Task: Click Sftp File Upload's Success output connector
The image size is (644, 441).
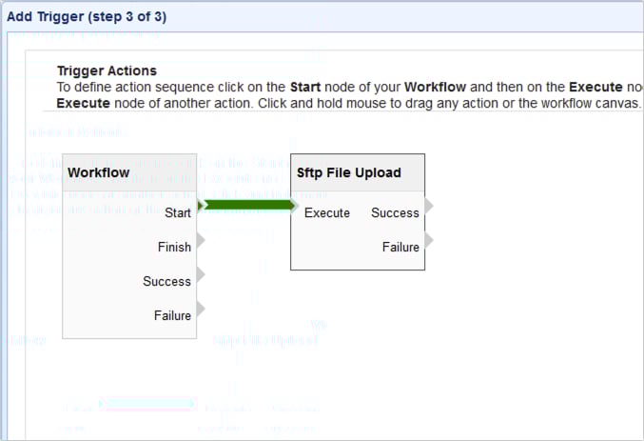Action: click(429, 206)
